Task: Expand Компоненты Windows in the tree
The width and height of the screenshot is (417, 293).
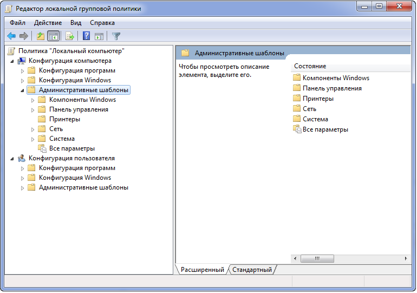Action: click(x=33, y=100)
